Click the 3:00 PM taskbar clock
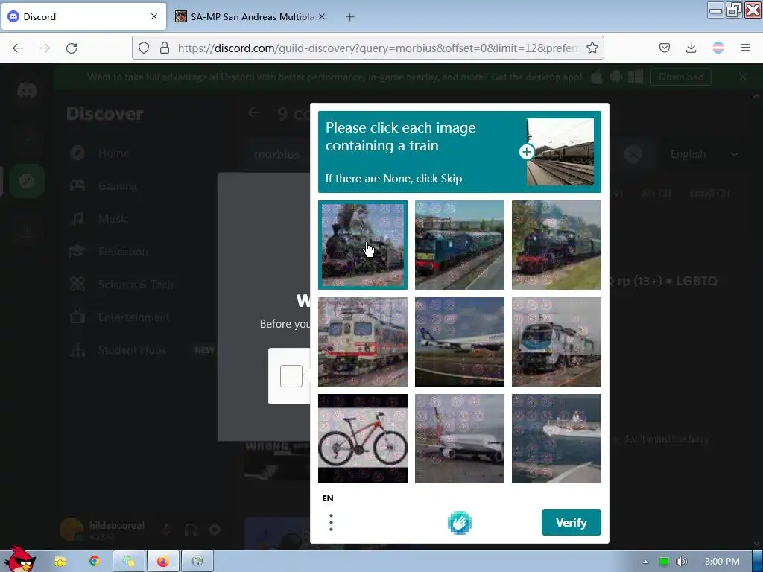 coord(722,562)
